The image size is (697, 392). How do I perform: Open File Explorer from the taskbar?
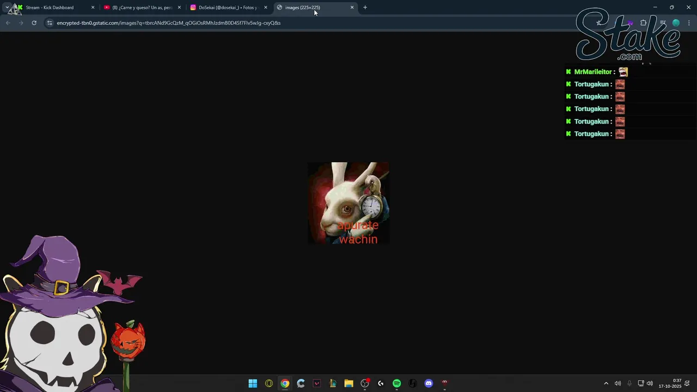click(348, 383)
